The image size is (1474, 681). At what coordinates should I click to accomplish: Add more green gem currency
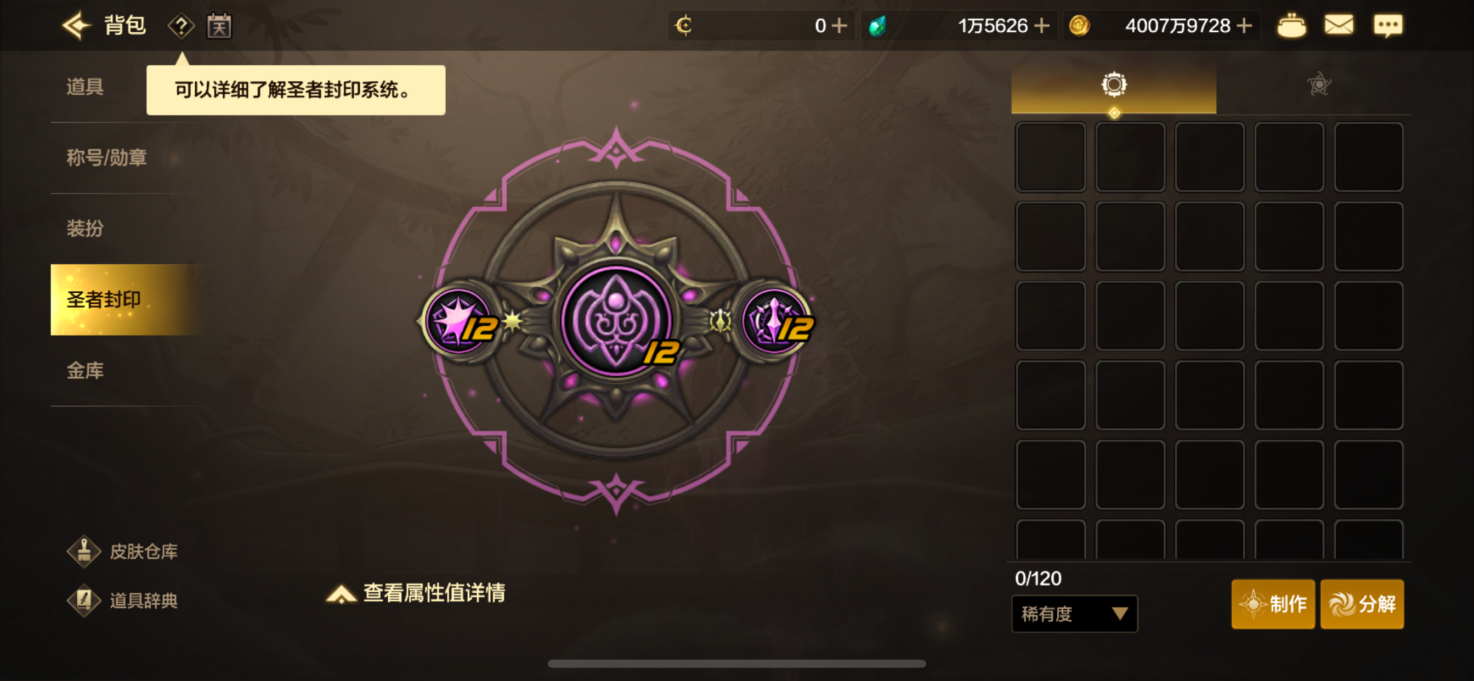tap(1042, 26)
